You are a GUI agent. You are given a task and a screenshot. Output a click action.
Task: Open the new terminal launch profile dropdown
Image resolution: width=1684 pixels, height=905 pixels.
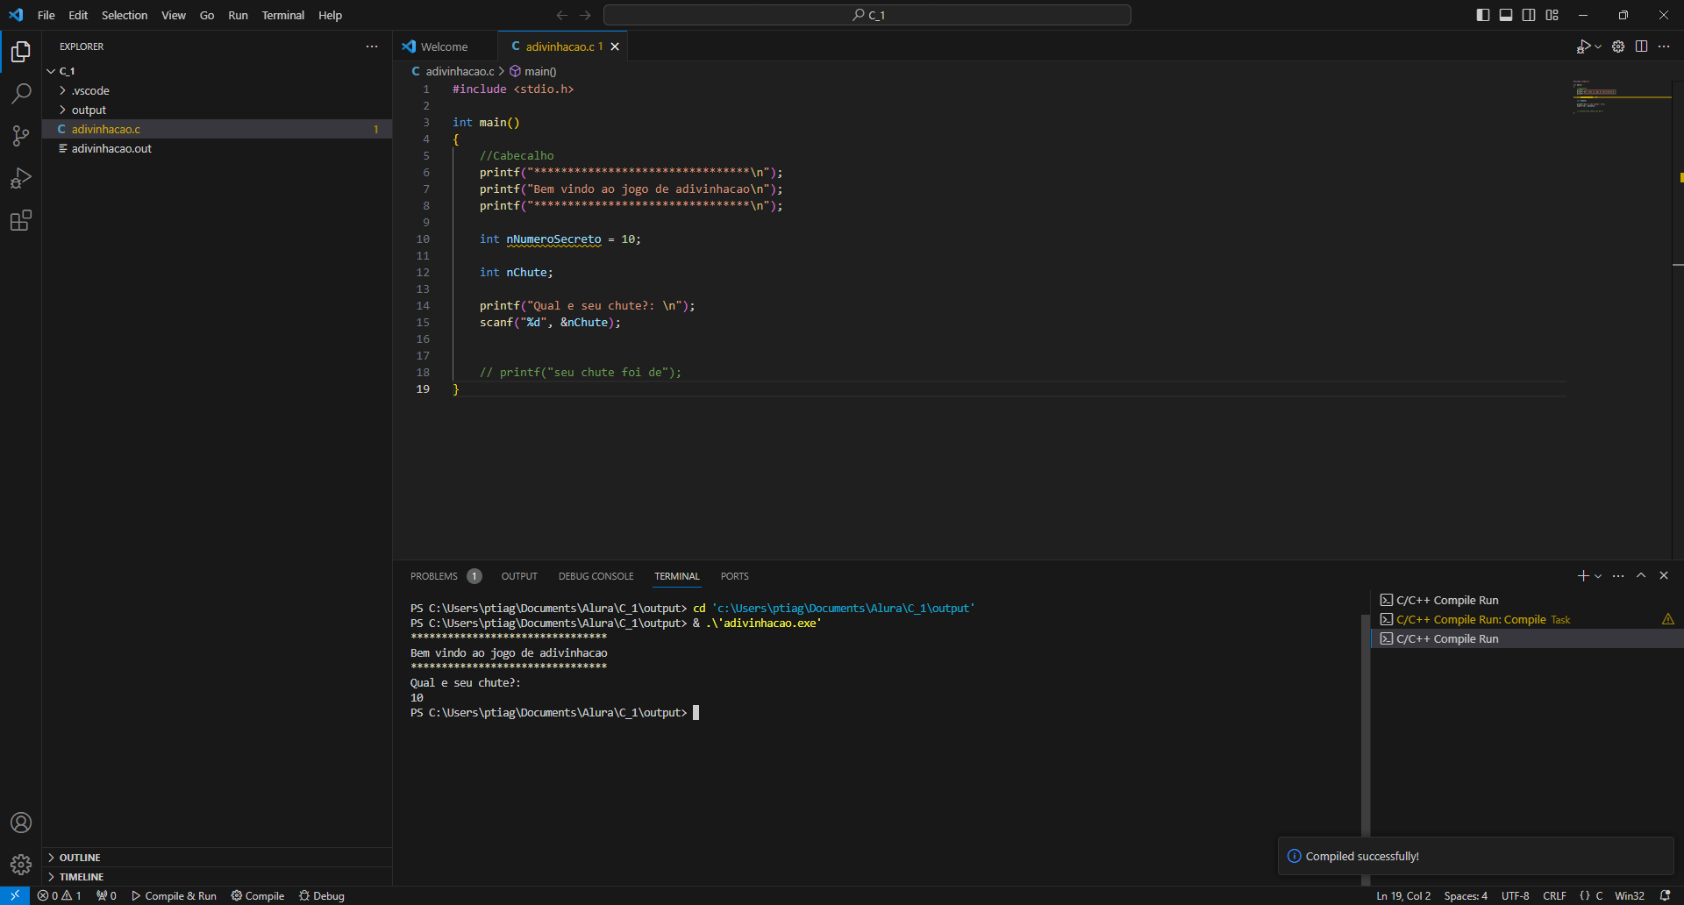1598,576
